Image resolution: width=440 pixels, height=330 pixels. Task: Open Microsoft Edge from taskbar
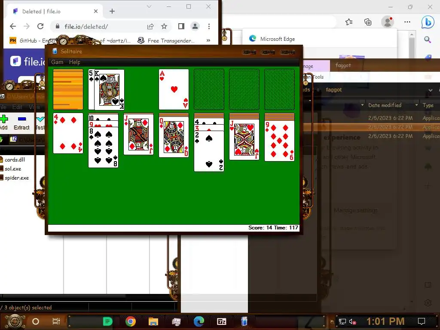coord(199,321)
